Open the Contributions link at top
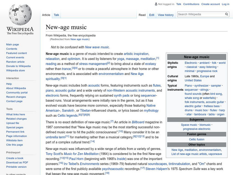The height and width of the screenshot is (175, 233). [191, 4]
